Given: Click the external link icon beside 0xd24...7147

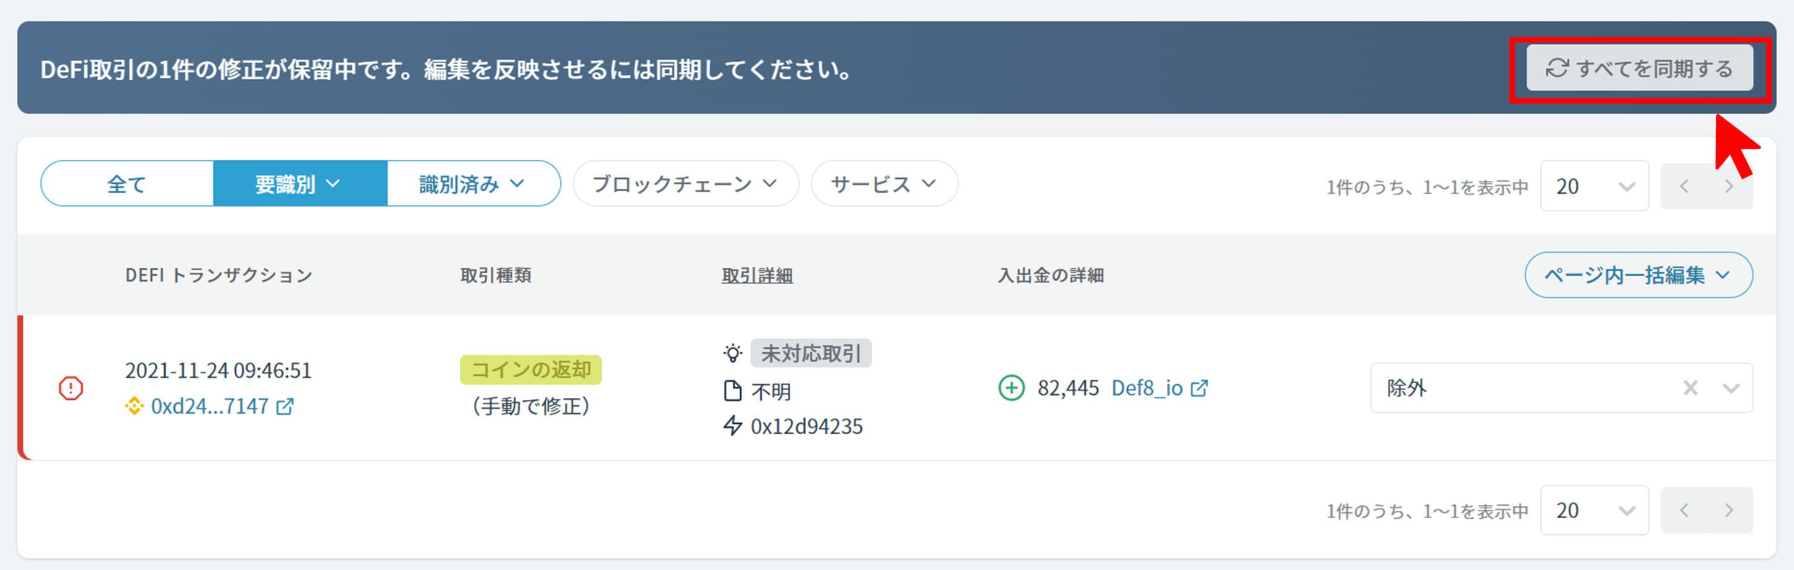Looking at the screenshot, I should pyautogui.click(x=285, y=407).
